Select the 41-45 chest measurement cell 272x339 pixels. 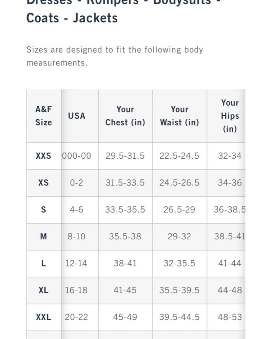[x=125, y=290]
